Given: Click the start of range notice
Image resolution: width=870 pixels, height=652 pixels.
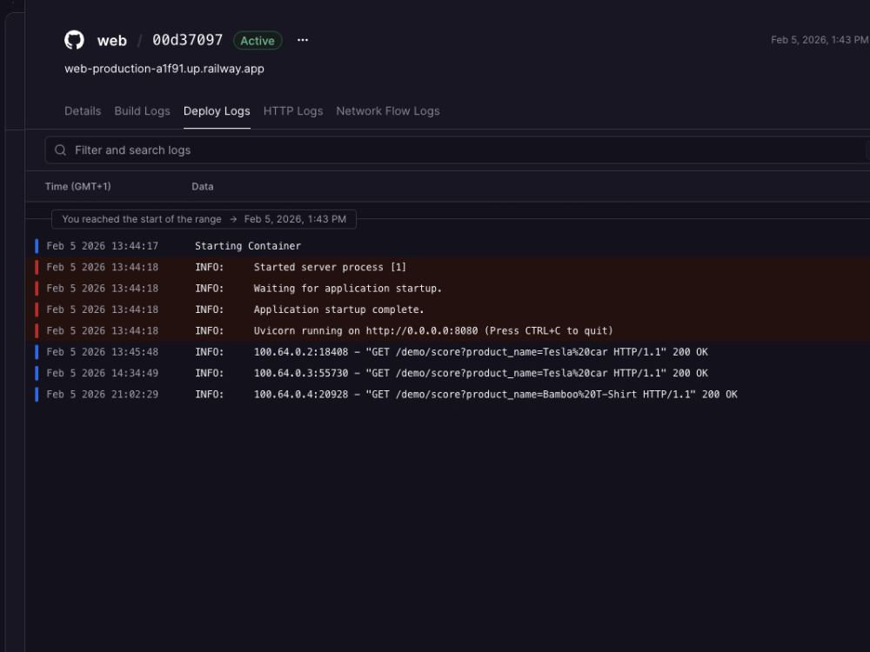Looking at the screenshot, I should coord(204,219).
